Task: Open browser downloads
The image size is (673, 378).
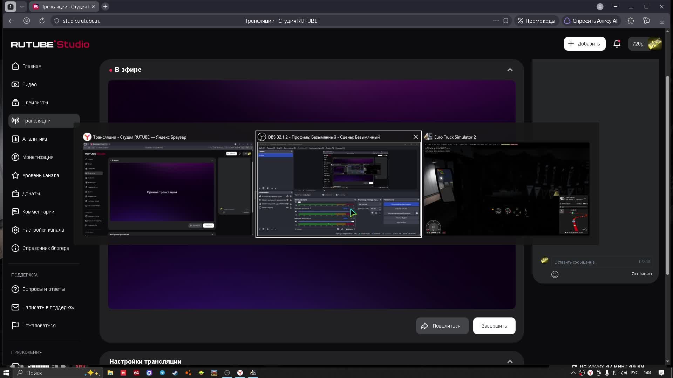Action: tap(662, 21)
